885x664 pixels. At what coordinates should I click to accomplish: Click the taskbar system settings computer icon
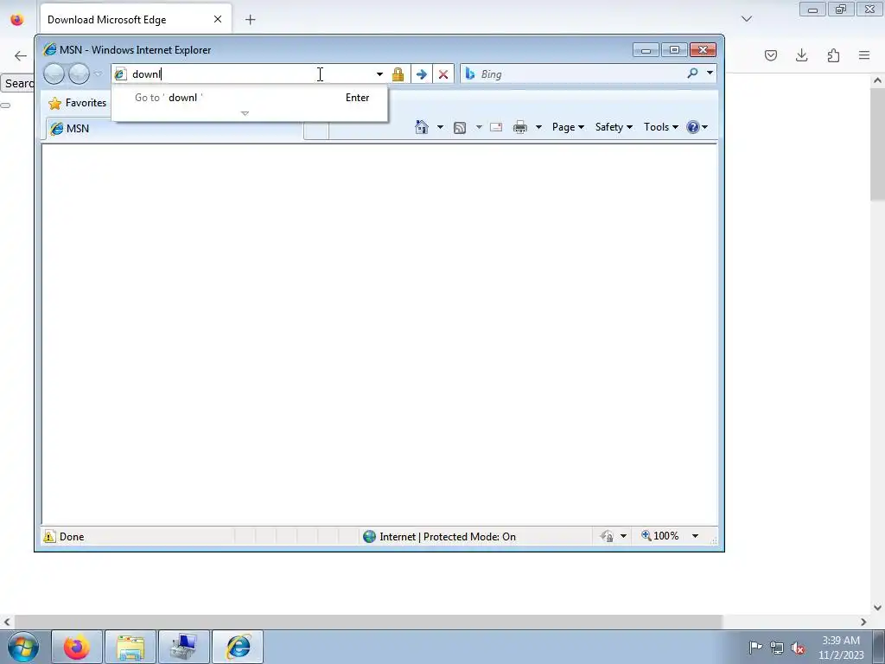[184, 647]
